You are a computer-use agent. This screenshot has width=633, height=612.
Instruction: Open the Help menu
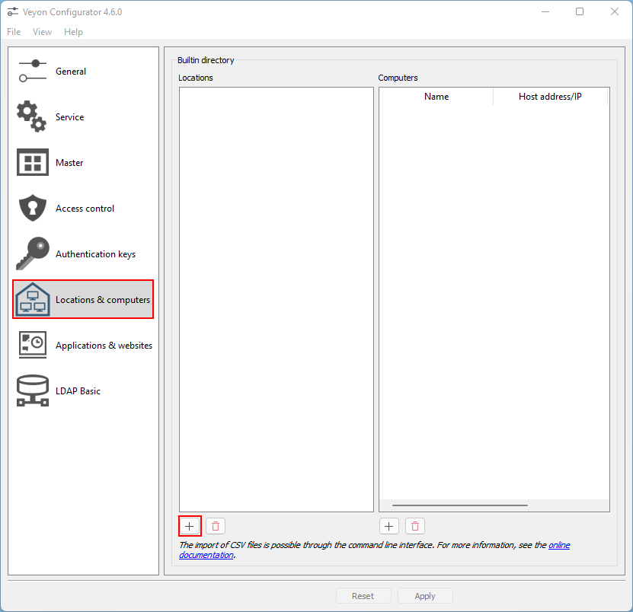tap(73, 32)
